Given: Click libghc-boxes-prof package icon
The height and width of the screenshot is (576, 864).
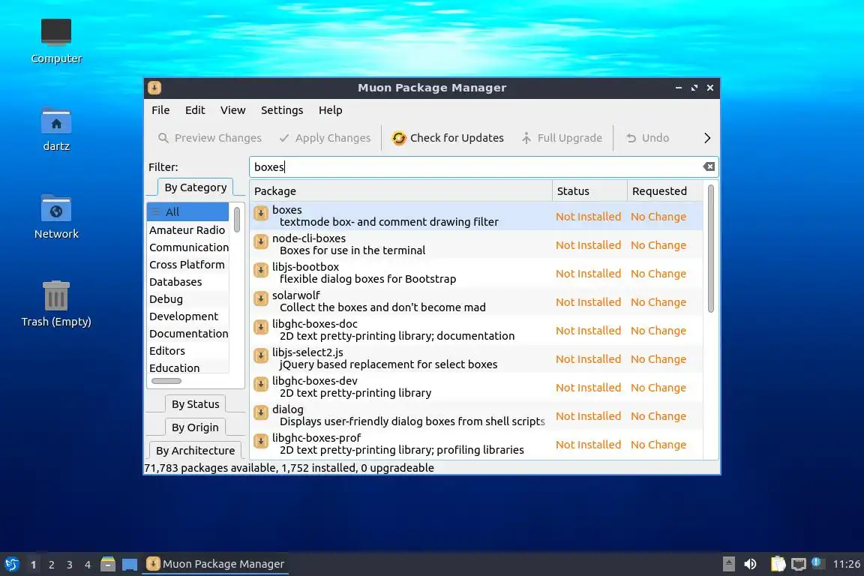Looking at the screenshot, I should click(x=261, y=442).
